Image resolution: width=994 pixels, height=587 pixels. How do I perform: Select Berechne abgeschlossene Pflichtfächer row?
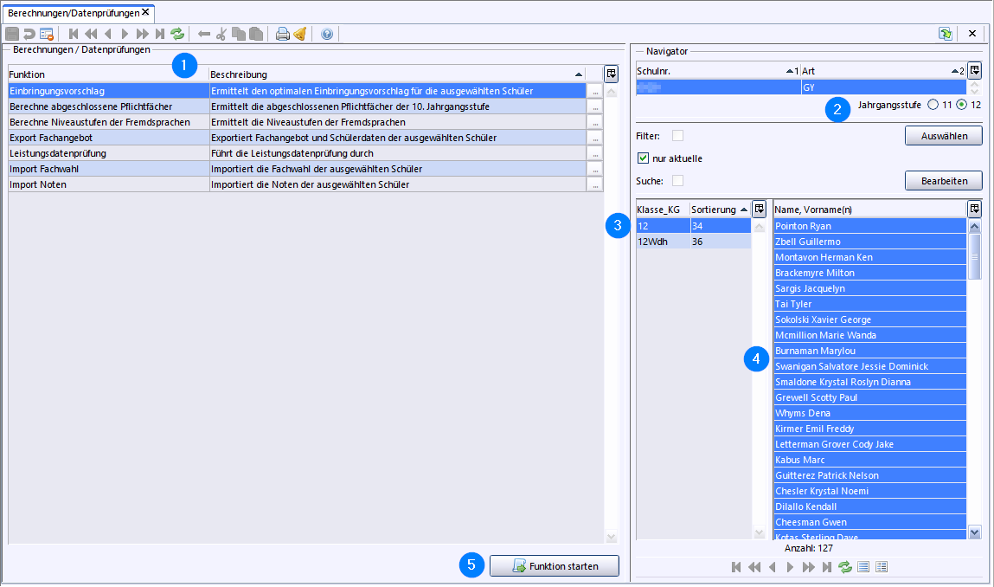coord(298,106)
